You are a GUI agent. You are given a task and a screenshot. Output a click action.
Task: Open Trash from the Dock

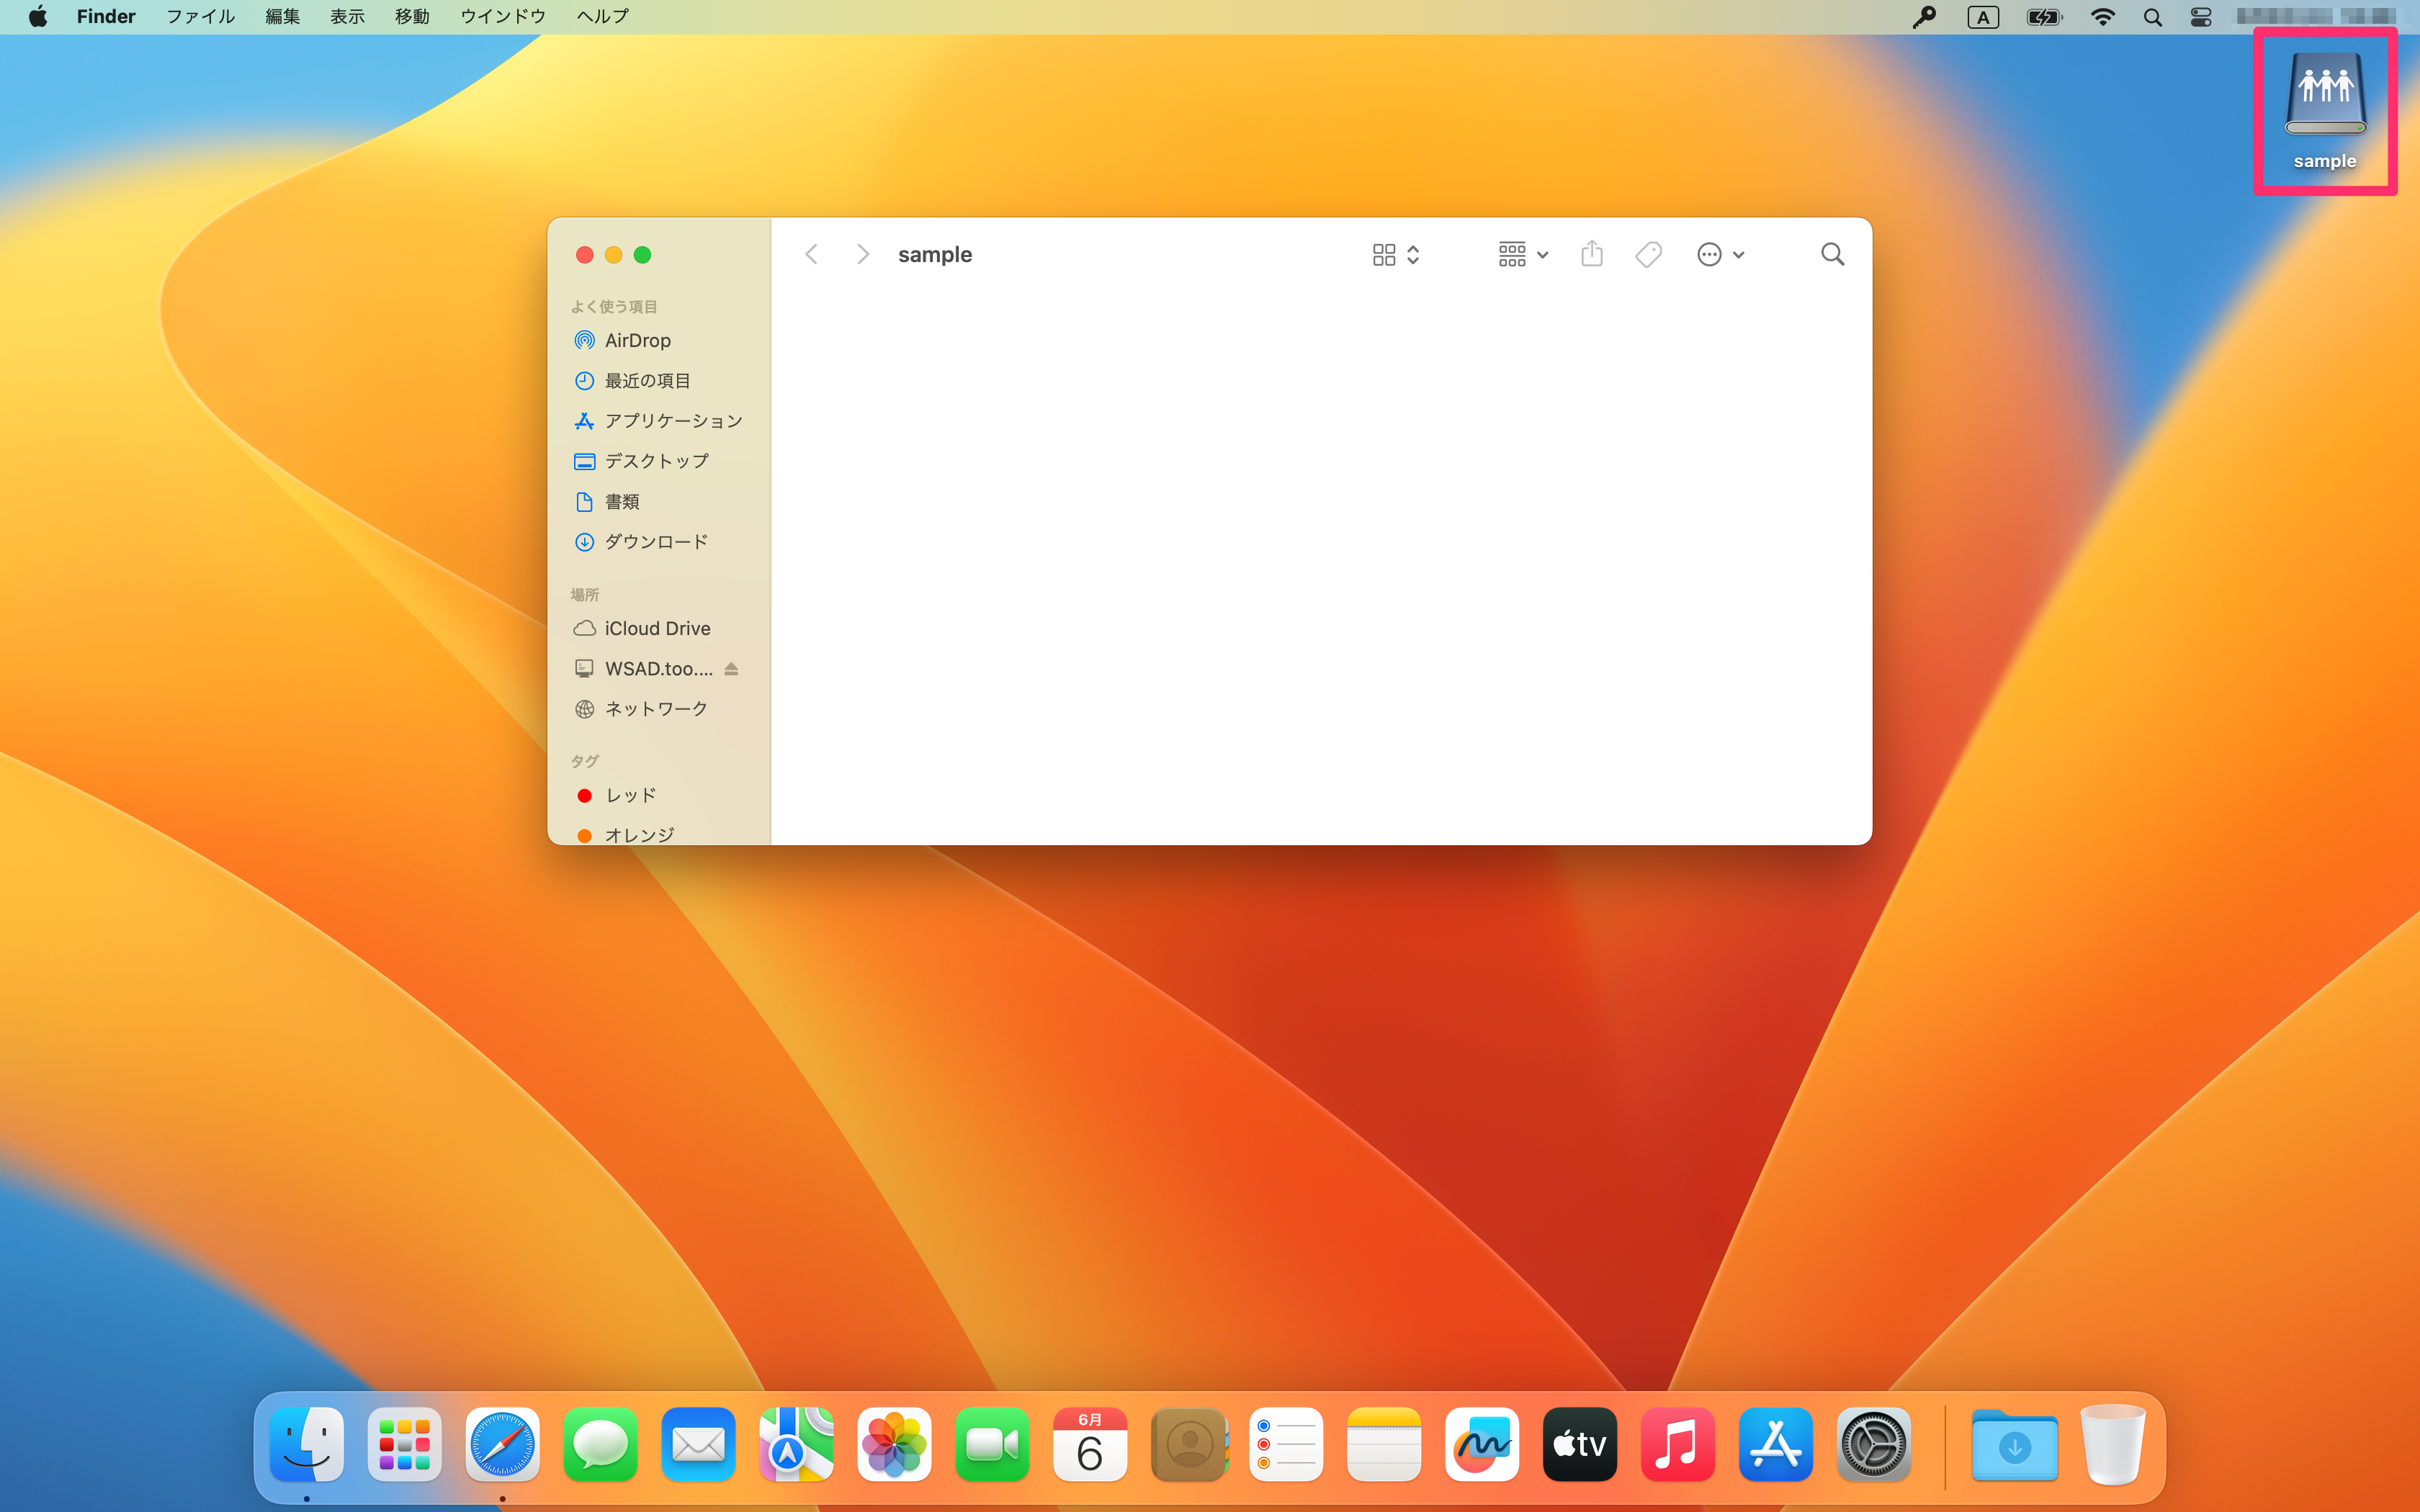pyautogui.click(x=2112, y=1445)
